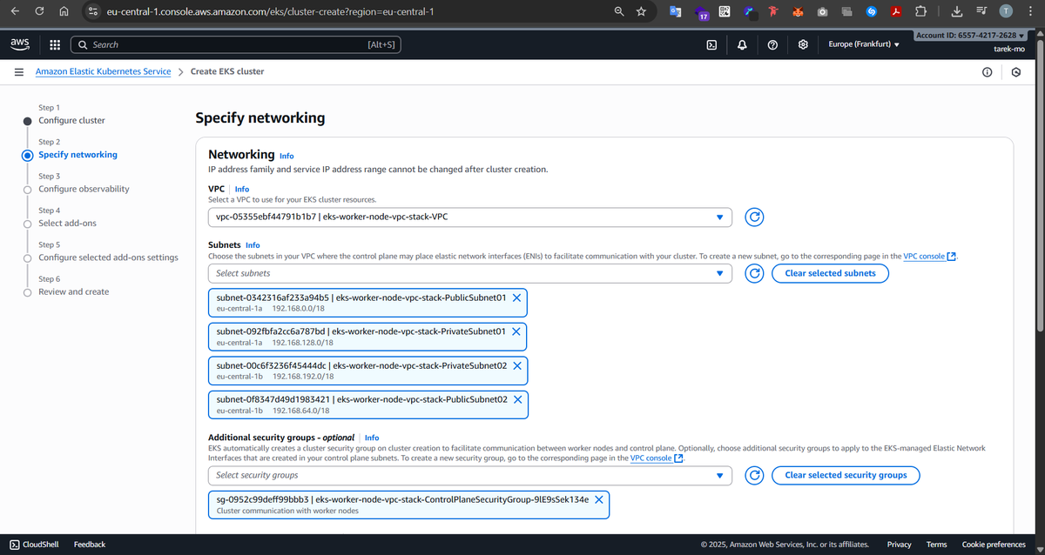Screen dimensions: 1045x555
Task: Open Cookie preferences
Action: [994, 545]
